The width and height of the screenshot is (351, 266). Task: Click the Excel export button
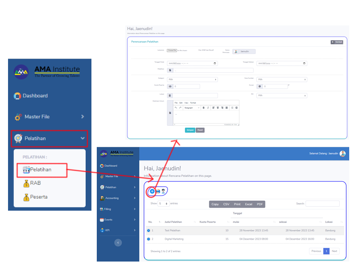pos(248,204)
